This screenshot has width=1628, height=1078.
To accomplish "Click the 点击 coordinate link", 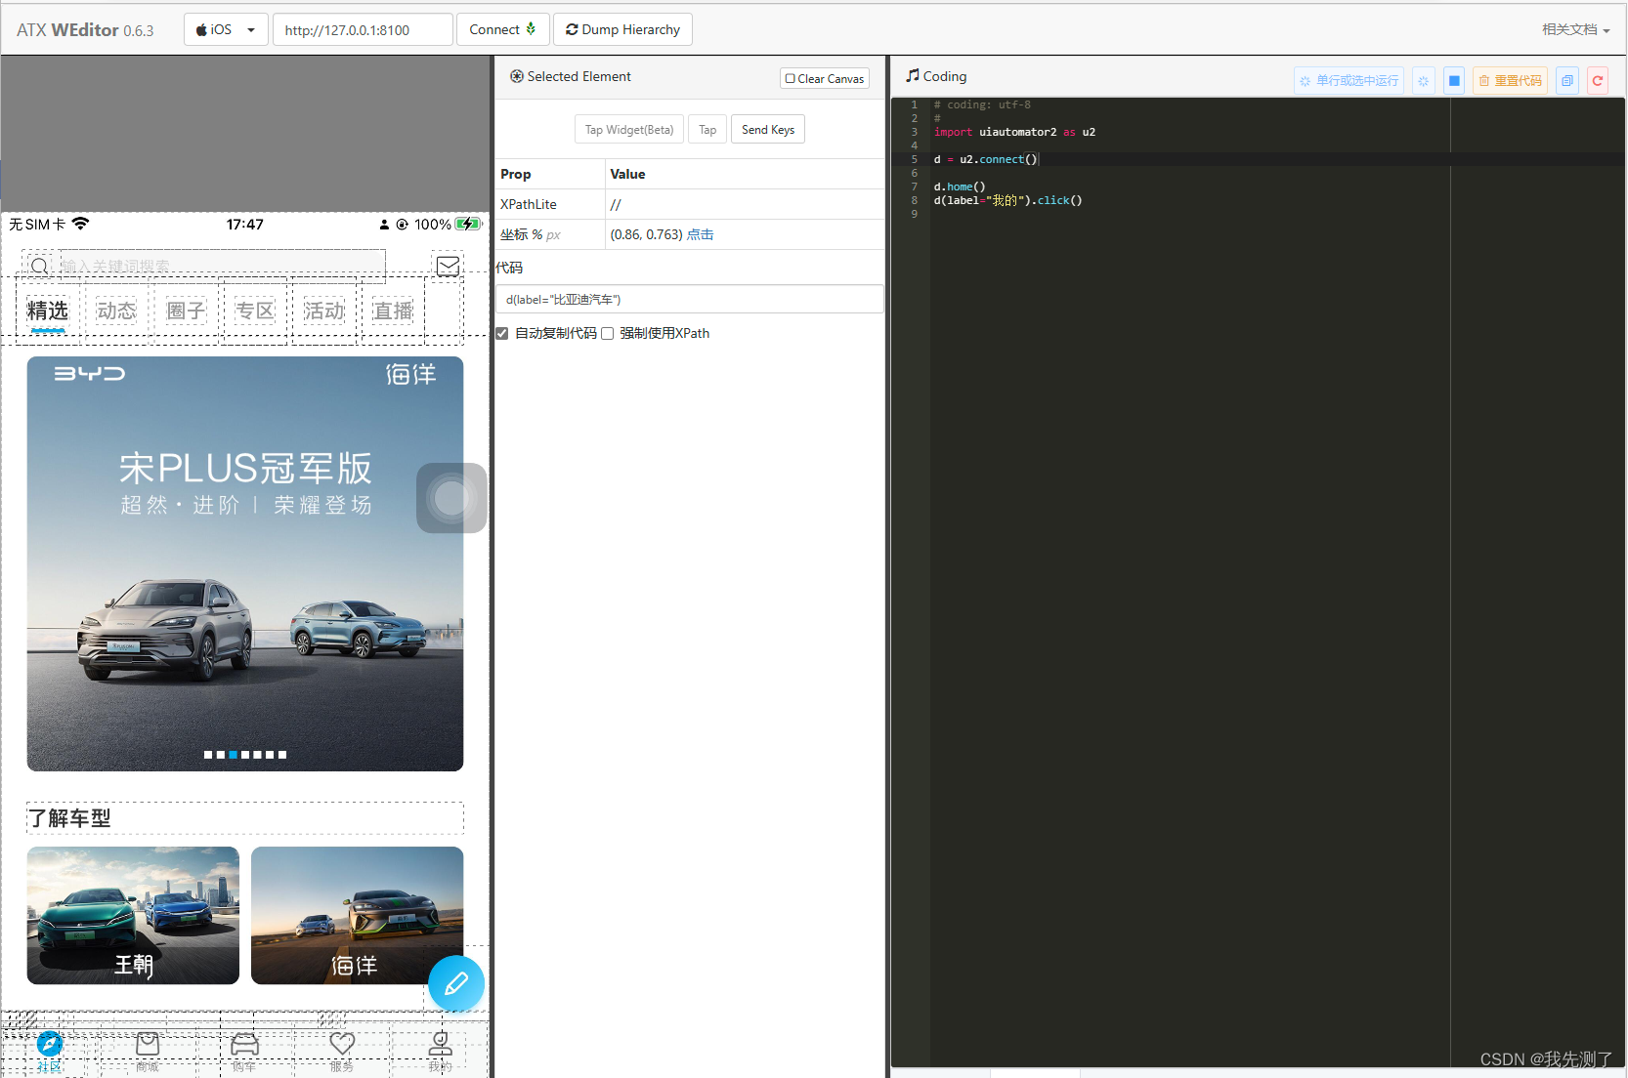I will [700, 234].
